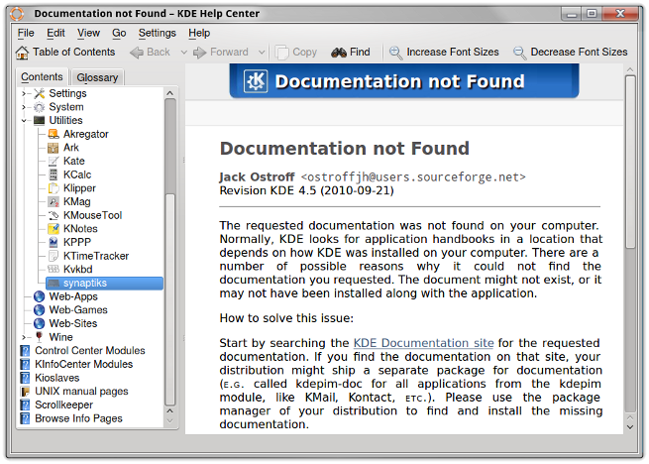
Task: Follow the KDE Documentation site link
Action: pyautogui.click(x=423, y=343)
